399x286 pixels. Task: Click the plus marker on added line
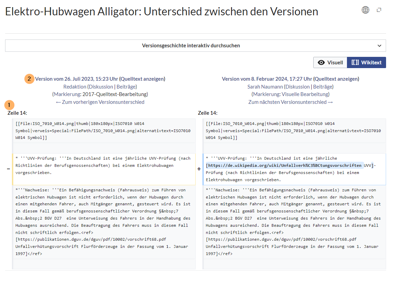(x=199, y=169)
